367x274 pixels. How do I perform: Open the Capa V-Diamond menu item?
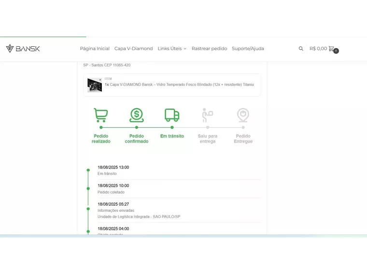(x=133, y=49)
